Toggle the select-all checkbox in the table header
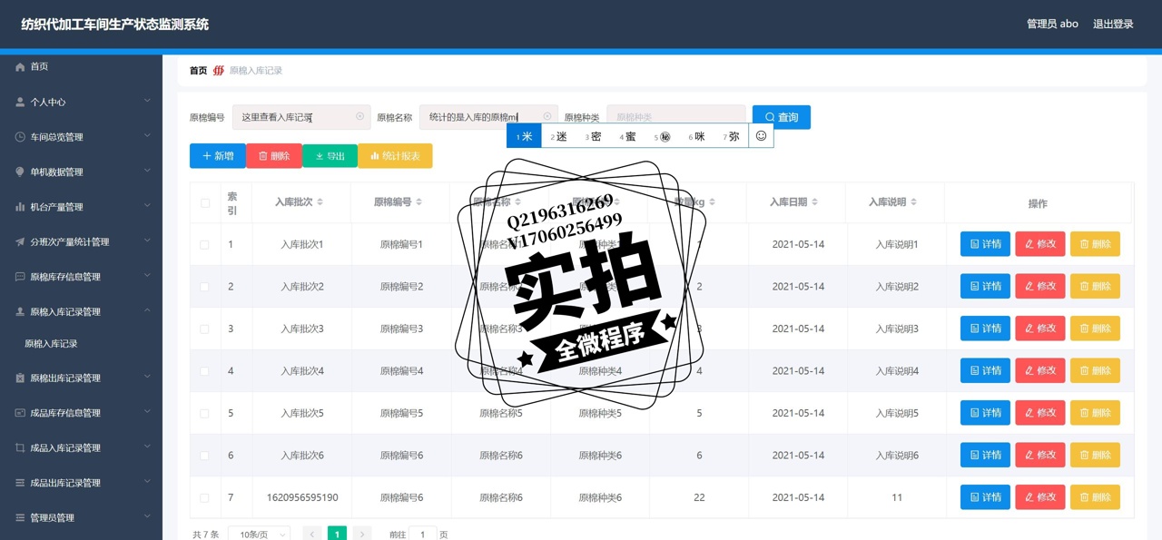This screenshot has width=1162, height=540. click(x=205, y=203)
